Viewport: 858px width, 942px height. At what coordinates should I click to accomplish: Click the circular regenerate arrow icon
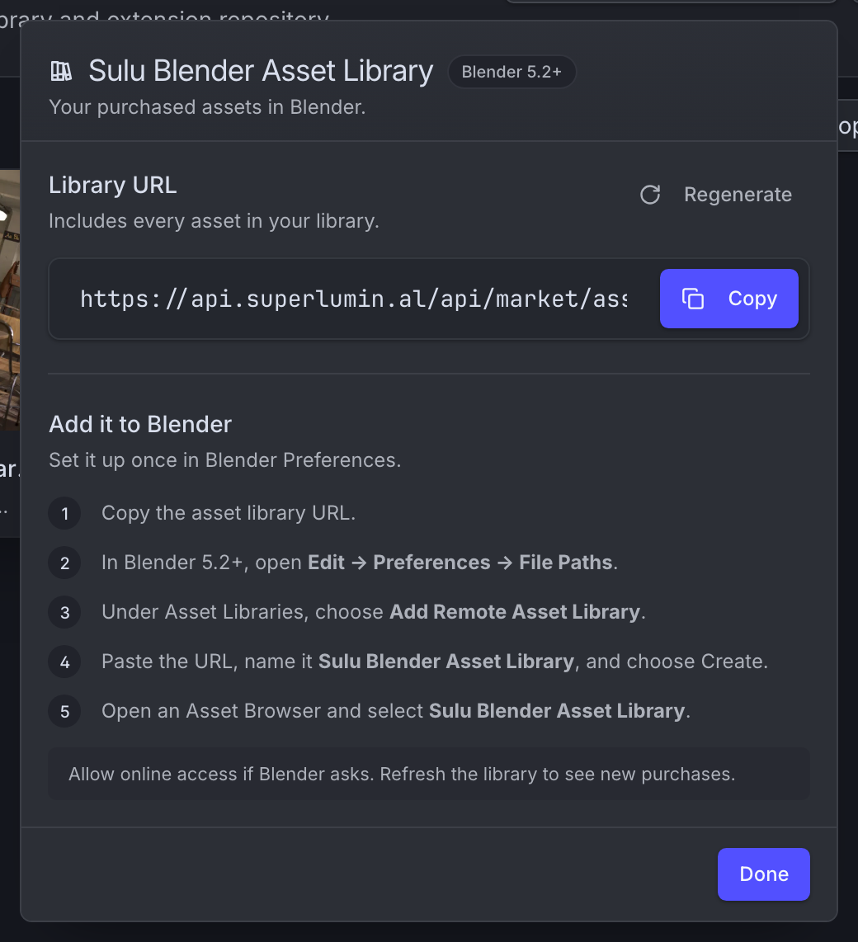[x=650, y=195]
